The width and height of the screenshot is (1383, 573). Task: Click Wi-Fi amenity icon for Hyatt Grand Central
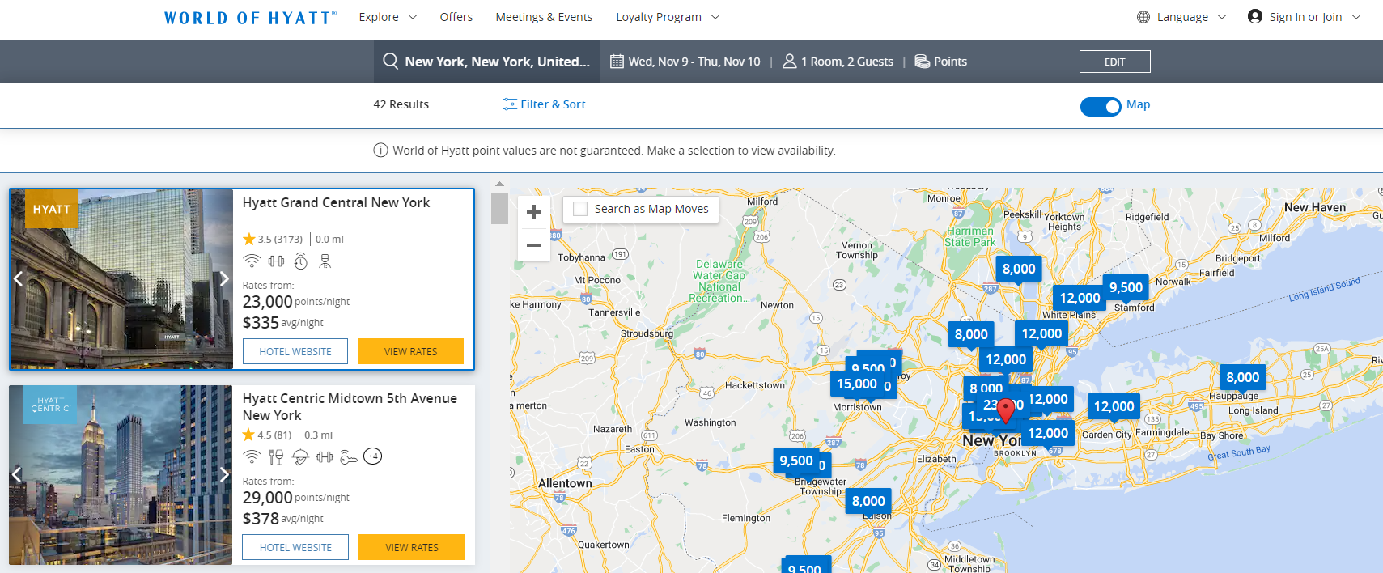pos(252,261)
